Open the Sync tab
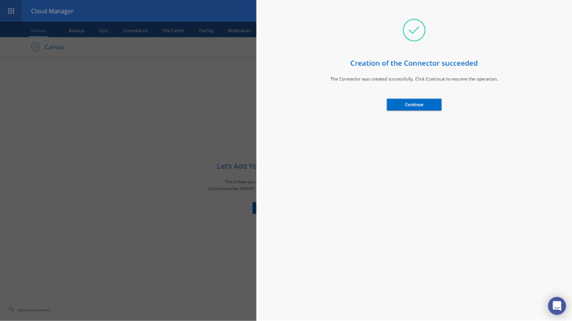 pos(103,31)
